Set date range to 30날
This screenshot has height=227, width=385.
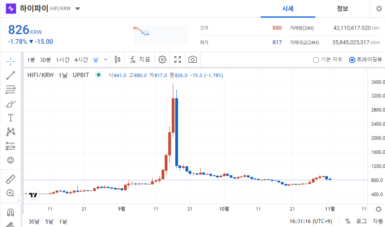pyautogui.click(x=34, y=222)
